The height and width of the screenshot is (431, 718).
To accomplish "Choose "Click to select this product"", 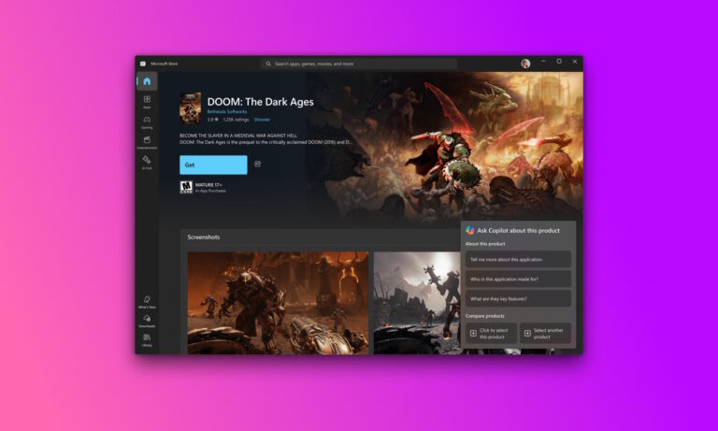I will click(x=491, y=333).
